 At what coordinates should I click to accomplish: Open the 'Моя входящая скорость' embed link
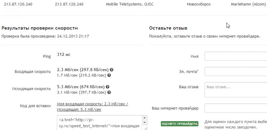[92, 107]
